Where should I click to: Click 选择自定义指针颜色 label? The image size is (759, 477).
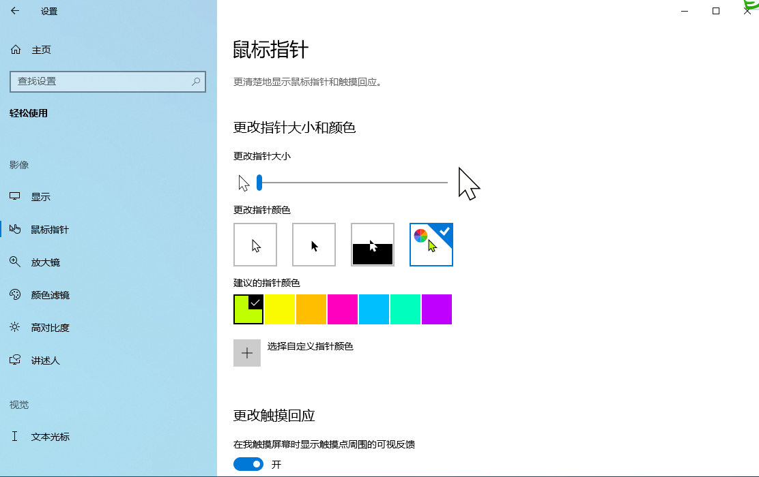coord(311,347)
